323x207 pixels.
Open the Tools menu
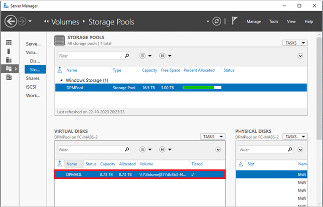(273, 22)
